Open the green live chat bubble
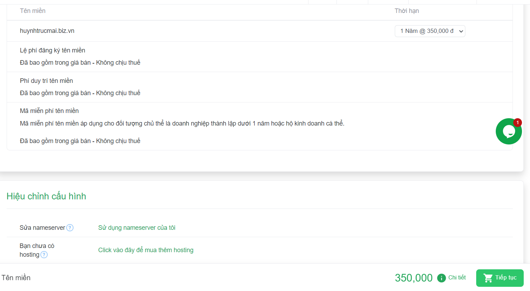This screenshot has height=291, width=530. [509, 132]
